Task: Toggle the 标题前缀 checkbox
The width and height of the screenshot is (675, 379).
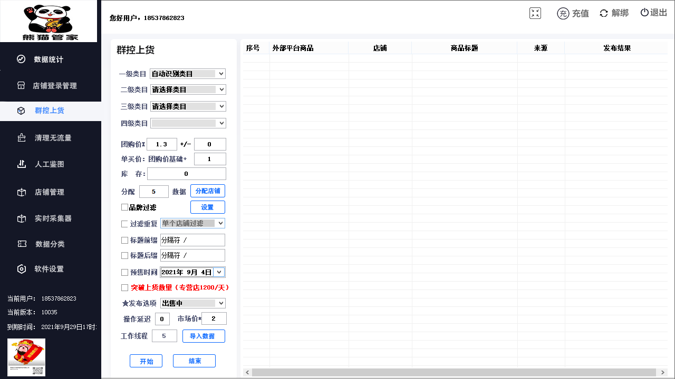Action: 125,240
